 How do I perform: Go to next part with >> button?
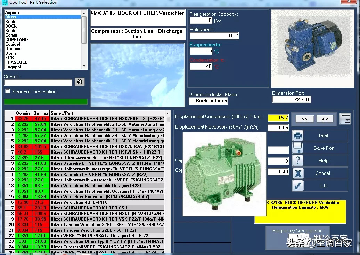(x=325, y=119)
